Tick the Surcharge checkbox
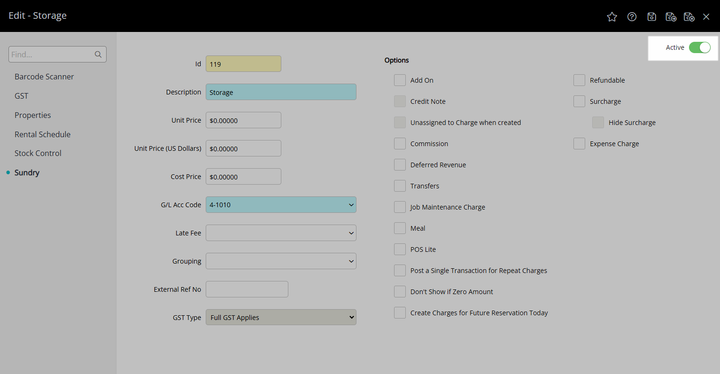The width and height of the screenshot is (720, 374). pyautogui.click(x=579, y=101)
